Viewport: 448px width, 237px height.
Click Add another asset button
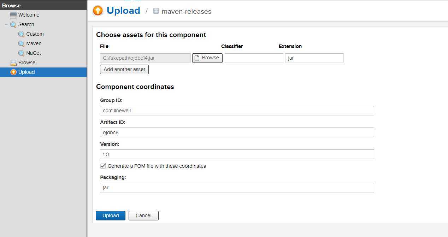pos(124,69)
